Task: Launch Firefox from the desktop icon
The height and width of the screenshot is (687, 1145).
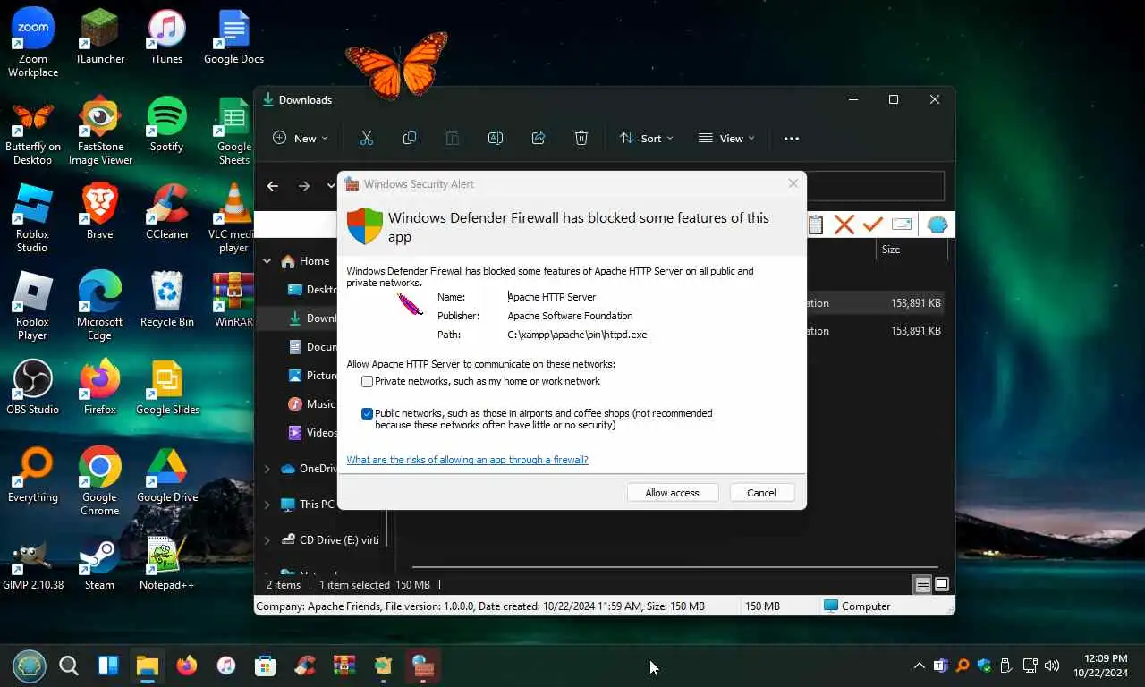Action: coord(99,387)
